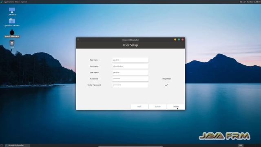Click the workspace switcher in bottom panel
The width and height of the screenshot is (261, 147).
pos(241,145)
